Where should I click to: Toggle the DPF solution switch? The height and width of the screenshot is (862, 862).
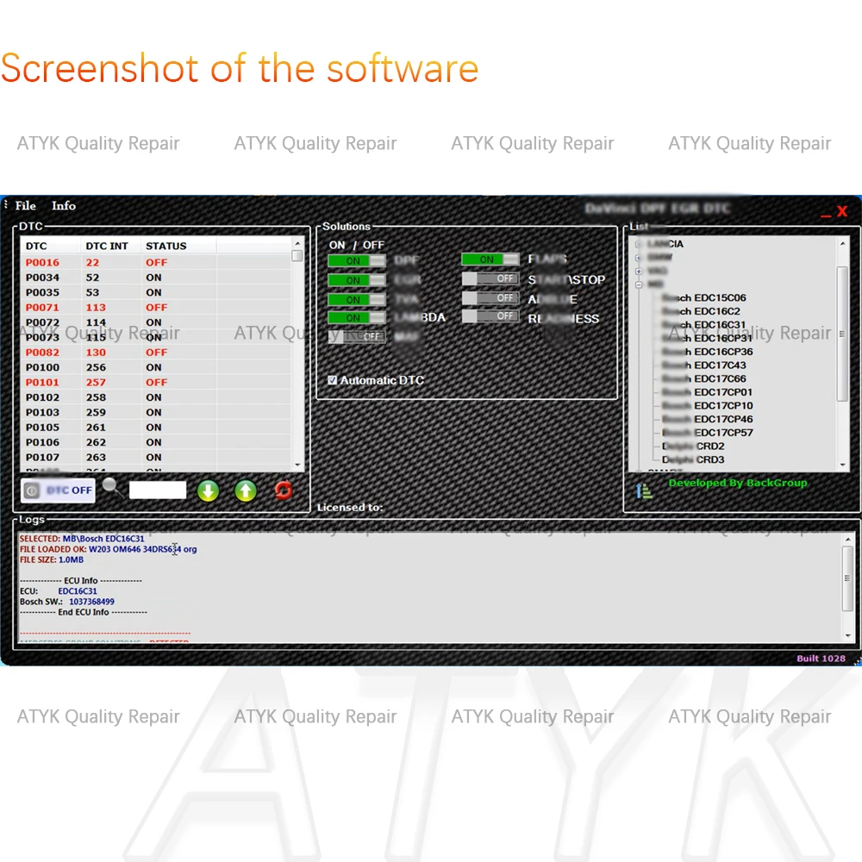[357, 260]
